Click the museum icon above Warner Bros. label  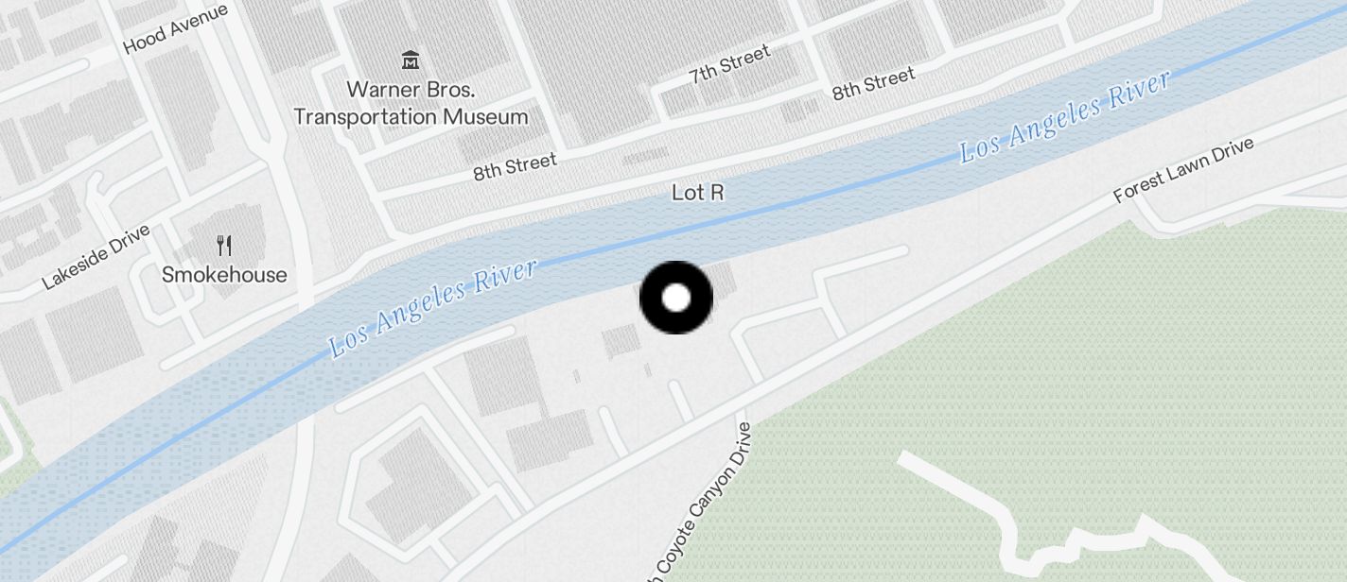pos(411,60)
